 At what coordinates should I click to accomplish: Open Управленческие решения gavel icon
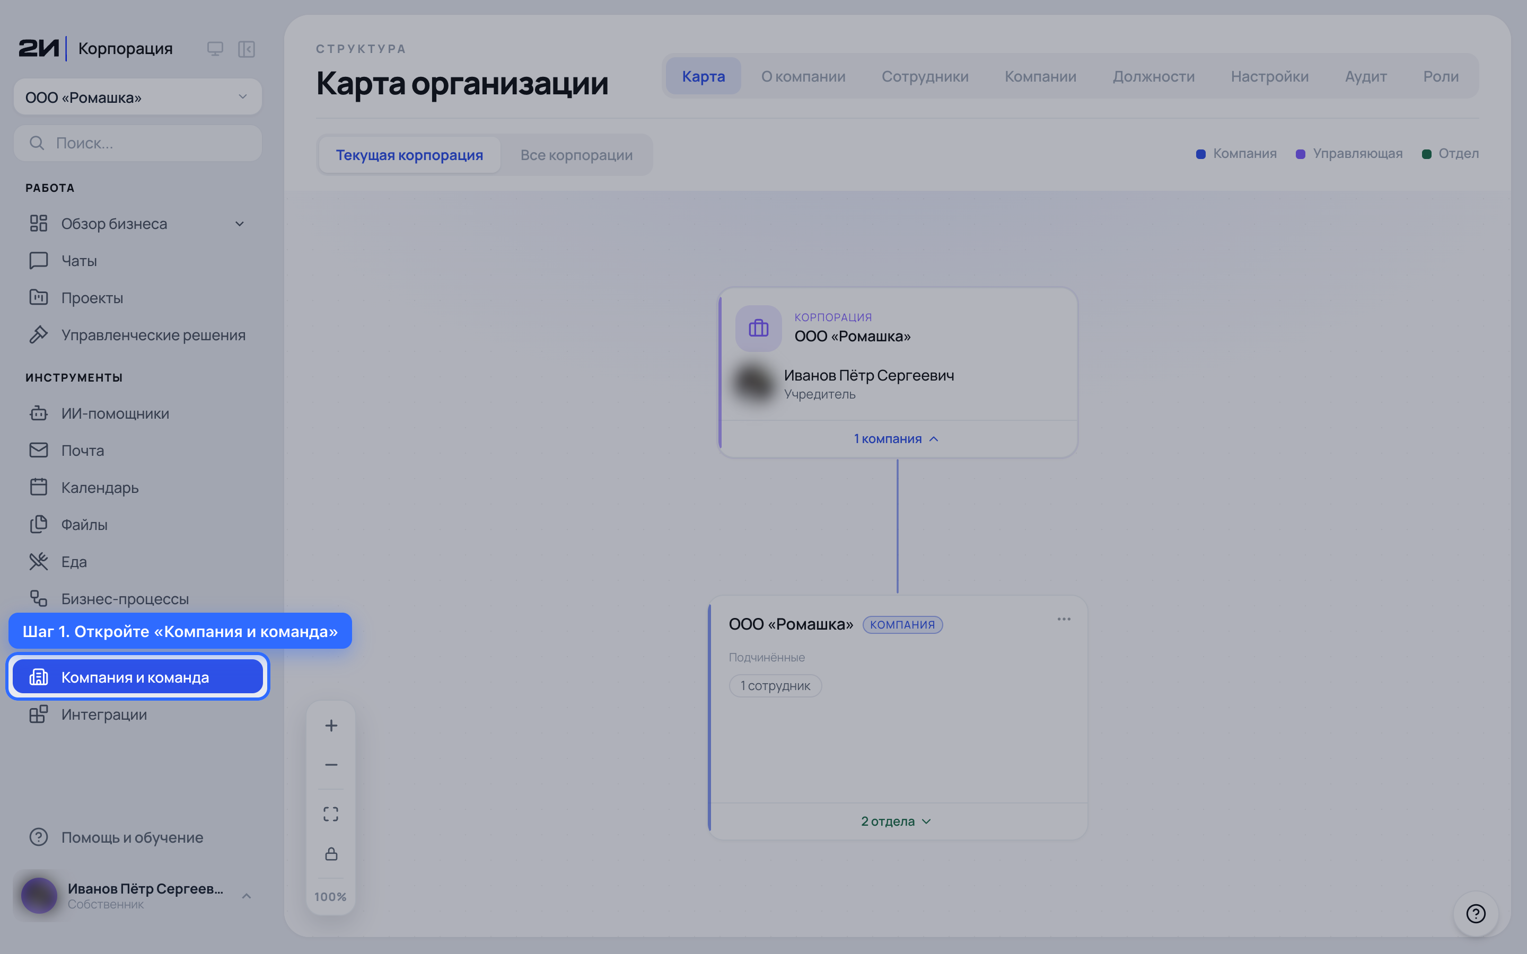39,334
